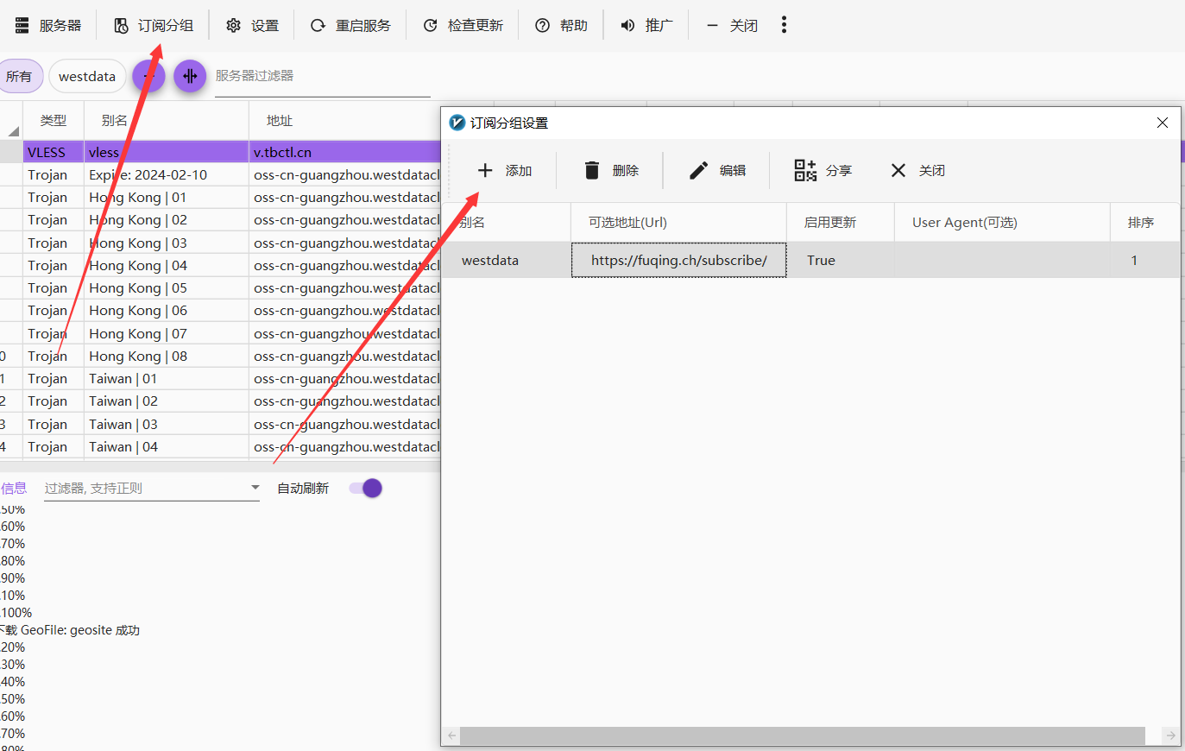Open the 设置 menu
Image resolution: width=1185 pixels, height=751 pixels.
252,26
